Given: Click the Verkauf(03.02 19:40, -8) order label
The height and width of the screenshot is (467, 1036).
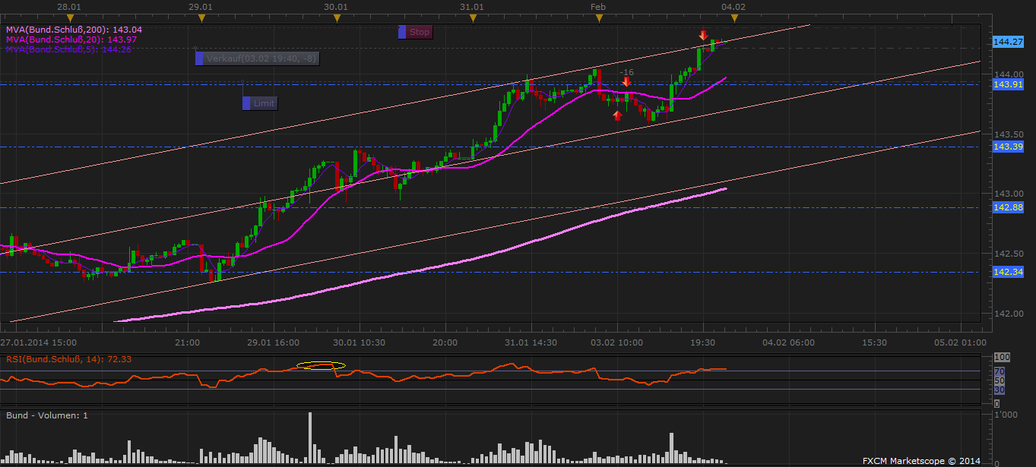Looking at the screenshot, I should [257, 58].
